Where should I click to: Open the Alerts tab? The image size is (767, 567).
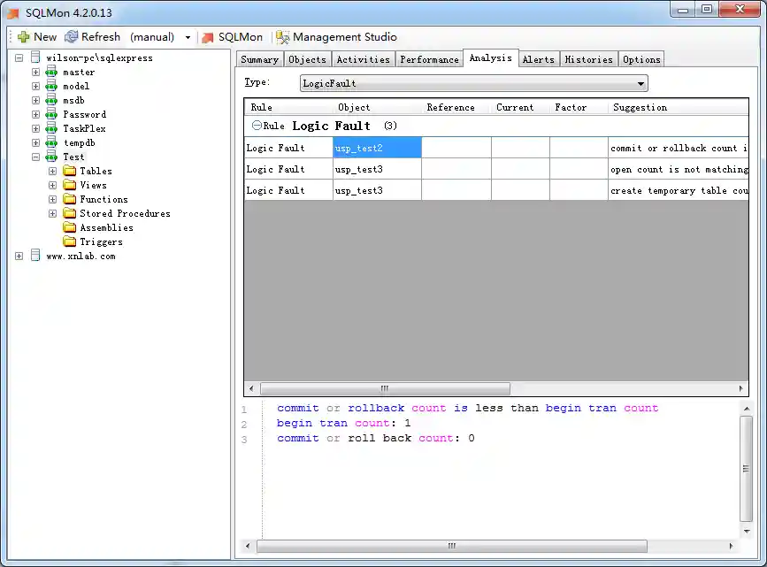539,58
